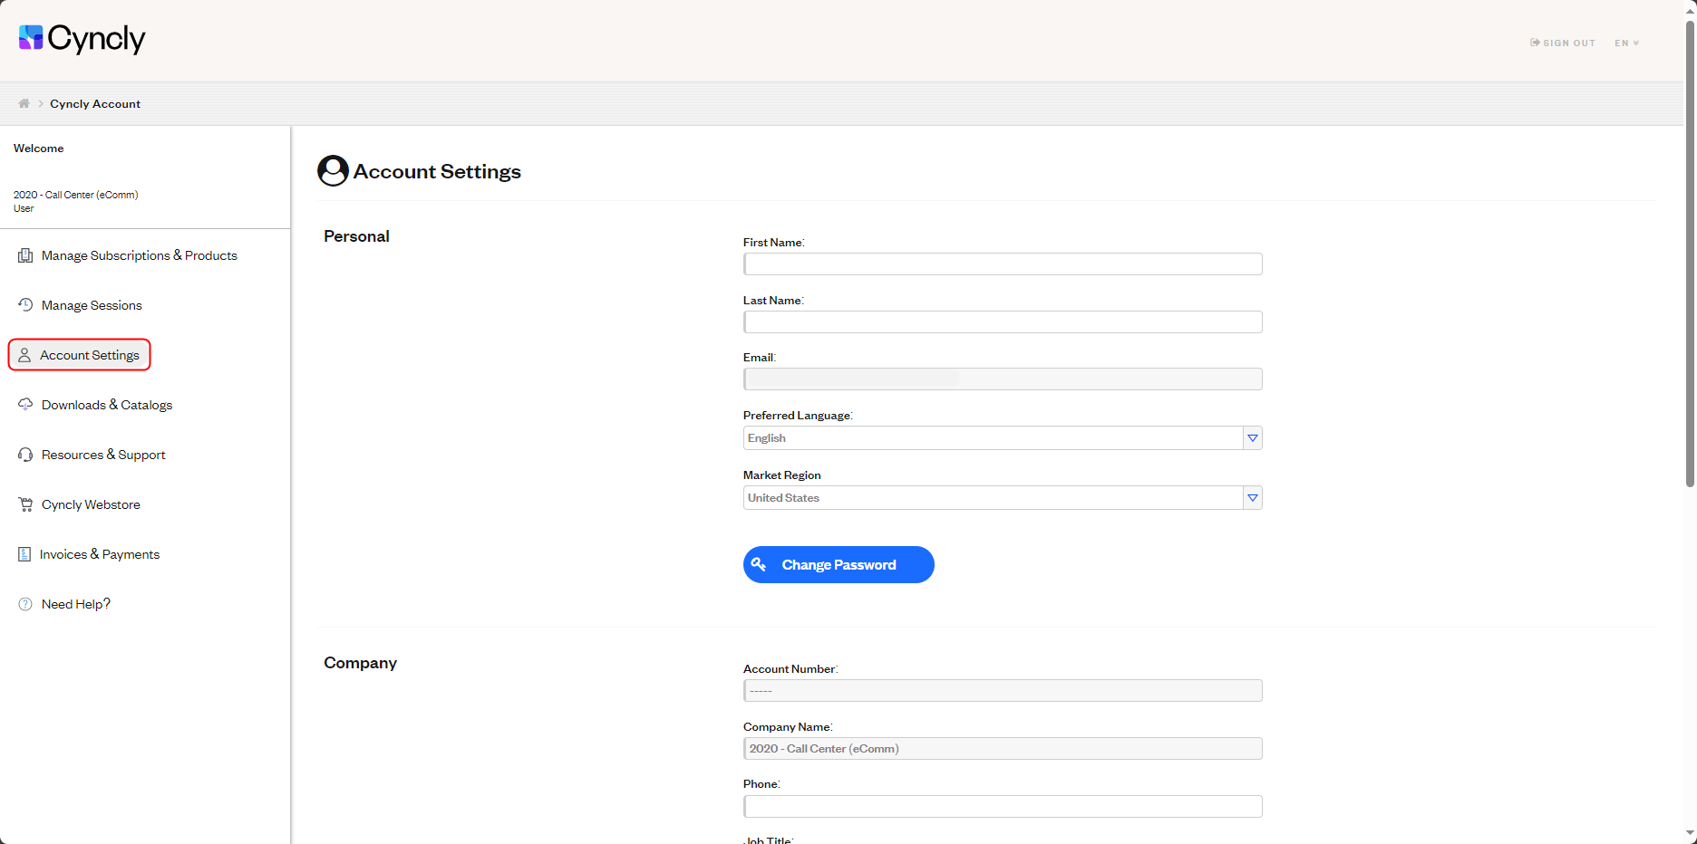The height and width of the screenshot is (844, 1697).
Task: Open the Market Region dropdown
Action: [x=1003, y=497]
